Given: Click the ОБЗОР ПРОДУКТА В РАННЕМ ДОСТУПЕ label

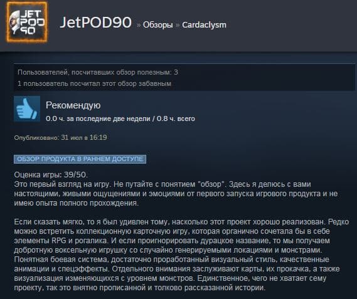Looking at the screenshot, I should [x=80, y=159].
